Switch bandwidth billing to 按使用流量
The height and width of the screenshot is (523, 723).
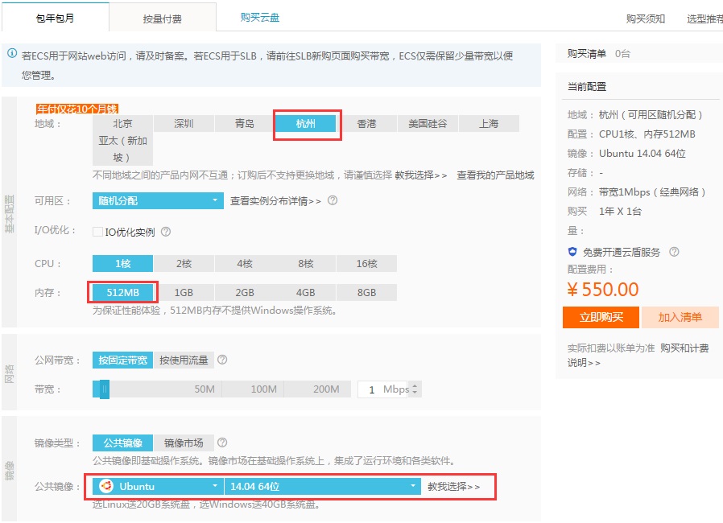pos(183,360)
